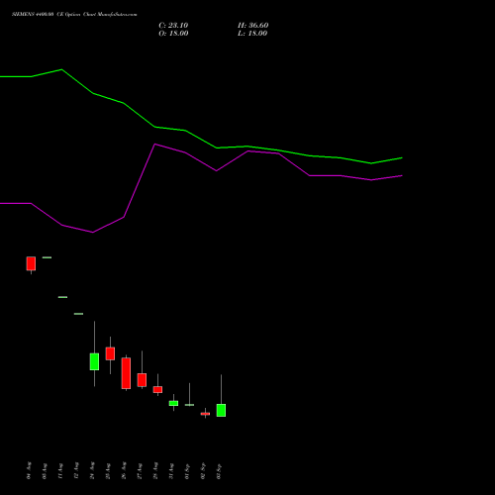Click the red candlestick for 27 Aug

(142, 380)
